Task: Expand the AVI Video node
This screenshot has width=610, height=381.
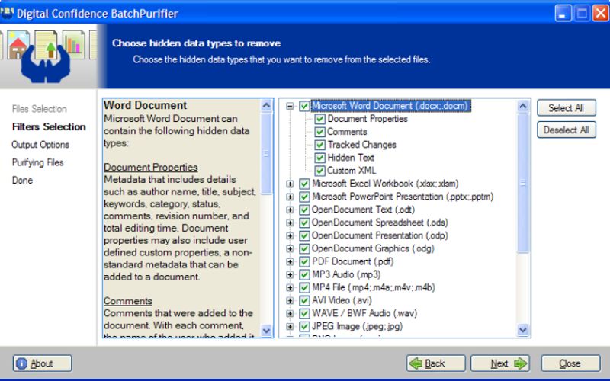Action: [x=290, y=300]
